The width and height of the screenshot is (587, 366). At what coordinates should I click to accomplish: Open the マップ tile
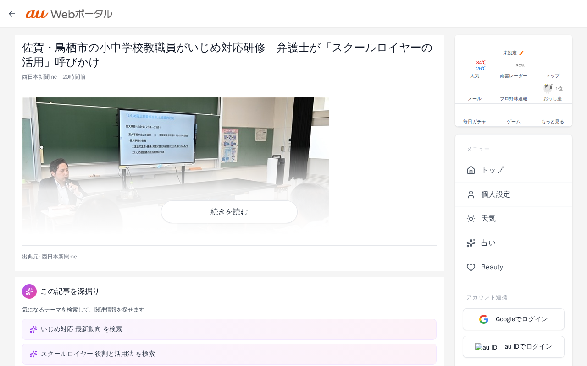[x=553, y=70]
